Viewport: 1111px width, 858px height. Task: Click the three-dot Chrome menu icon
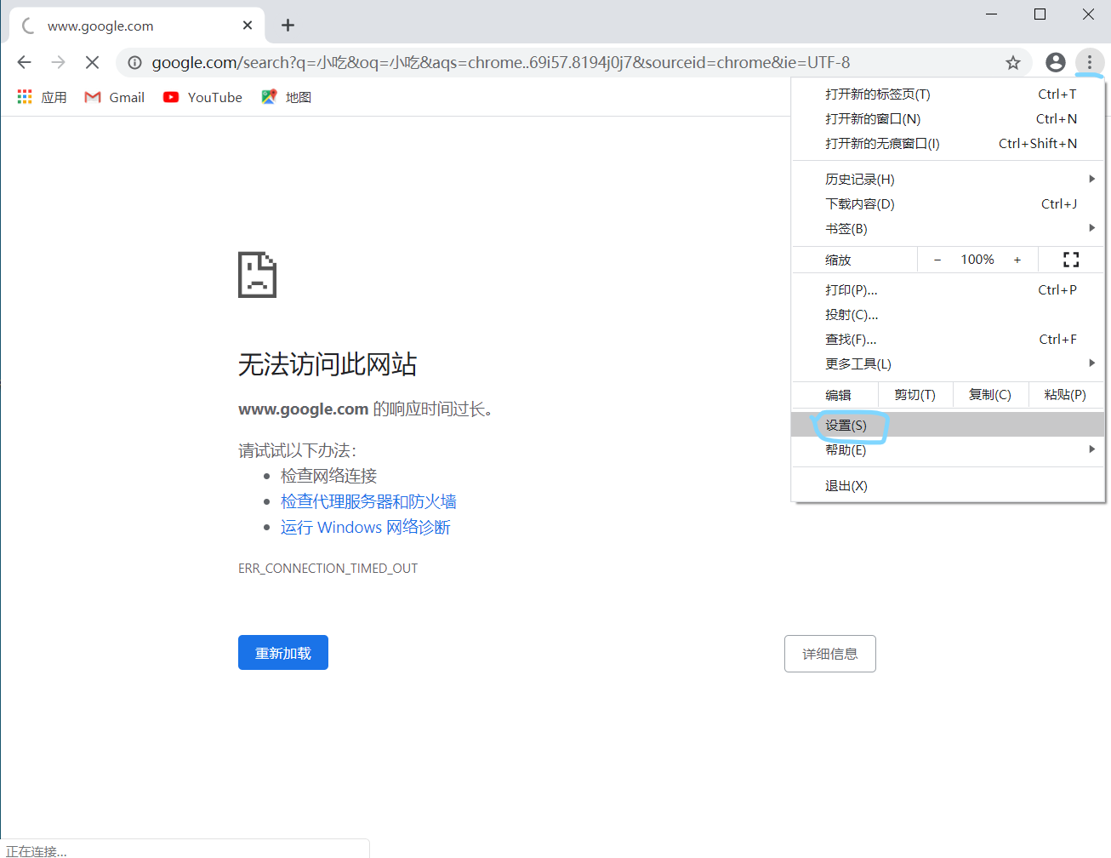pyautogui.click(x=1089, y=62)
